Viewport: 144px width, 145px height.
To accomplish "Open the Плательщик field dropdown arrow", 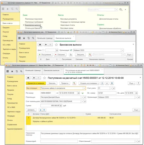I will click(82, 97).
